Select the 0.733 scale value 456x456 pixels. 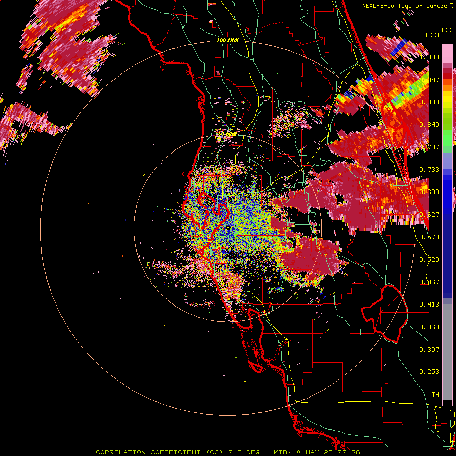429,169
